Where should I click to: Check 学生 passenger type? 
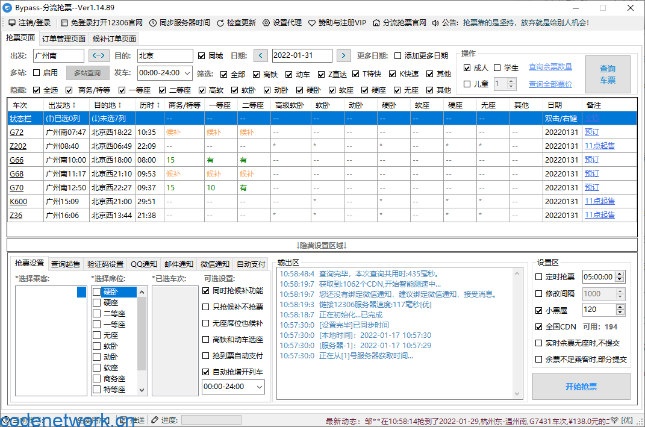tap(497, 68)
